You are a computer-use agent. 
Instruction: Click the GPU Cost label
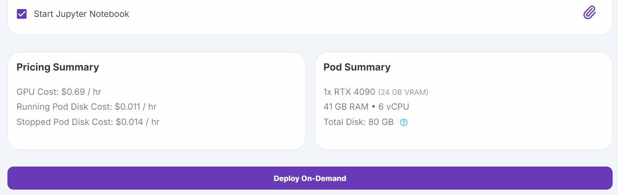pyautogui.click(x=38, y=92)
